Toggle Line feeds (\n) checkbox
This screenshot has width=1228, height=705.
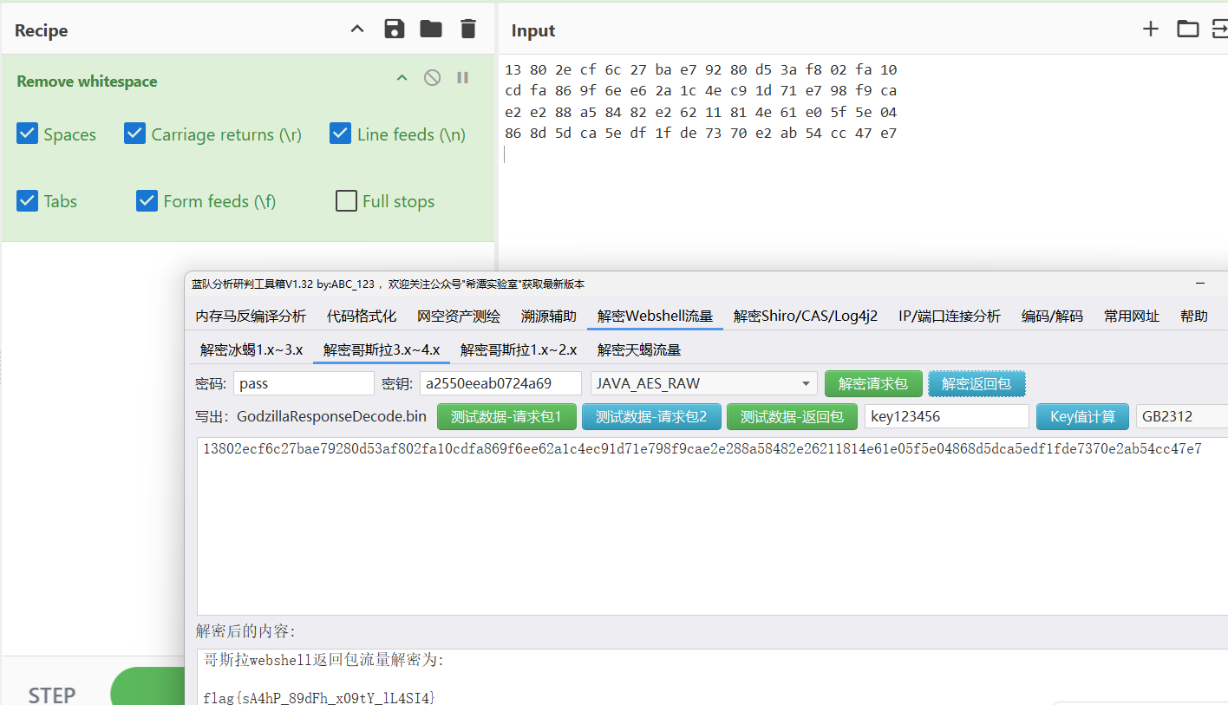point(340,134)
